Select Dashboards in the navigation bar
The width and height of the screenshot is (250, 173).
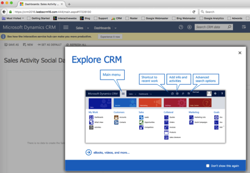click(x=102, y=28)
